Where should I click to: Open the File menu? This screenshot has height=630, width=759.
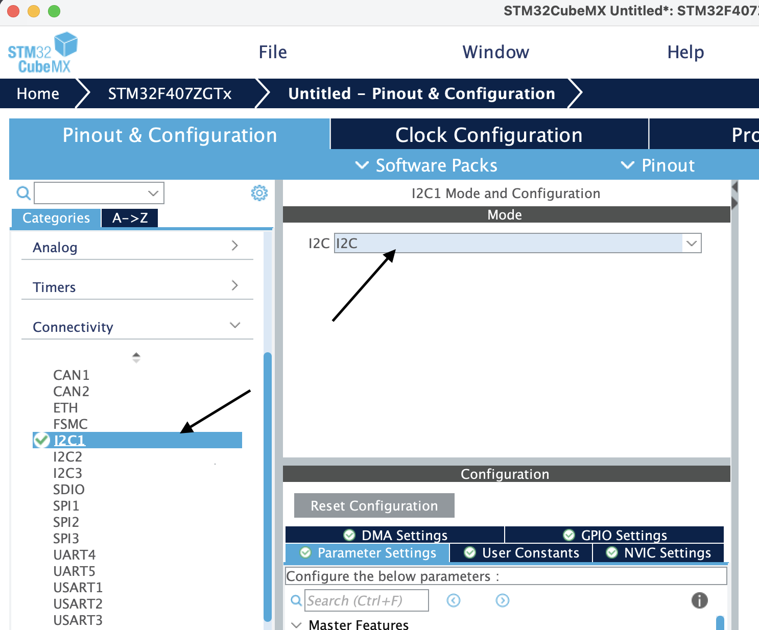[x=273, y=52]
